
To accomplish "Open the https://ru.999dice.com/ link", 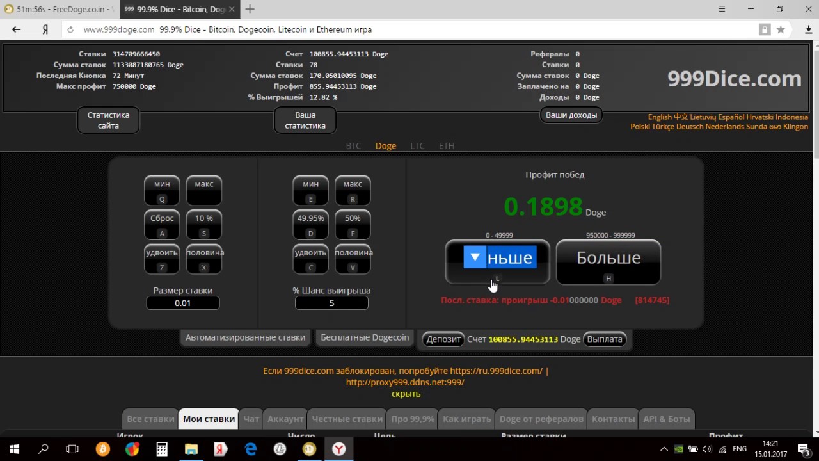I will pyautogui.click(x=496, y=371).
